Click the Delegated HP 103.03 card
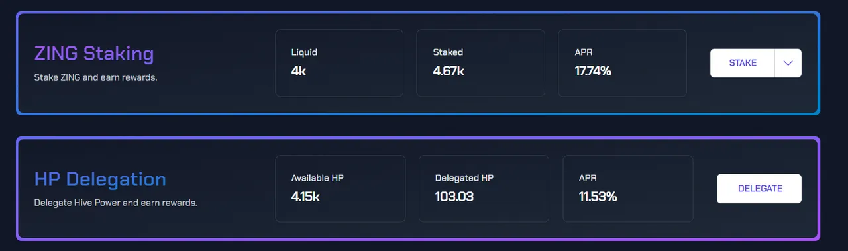 tap(484, 189)
